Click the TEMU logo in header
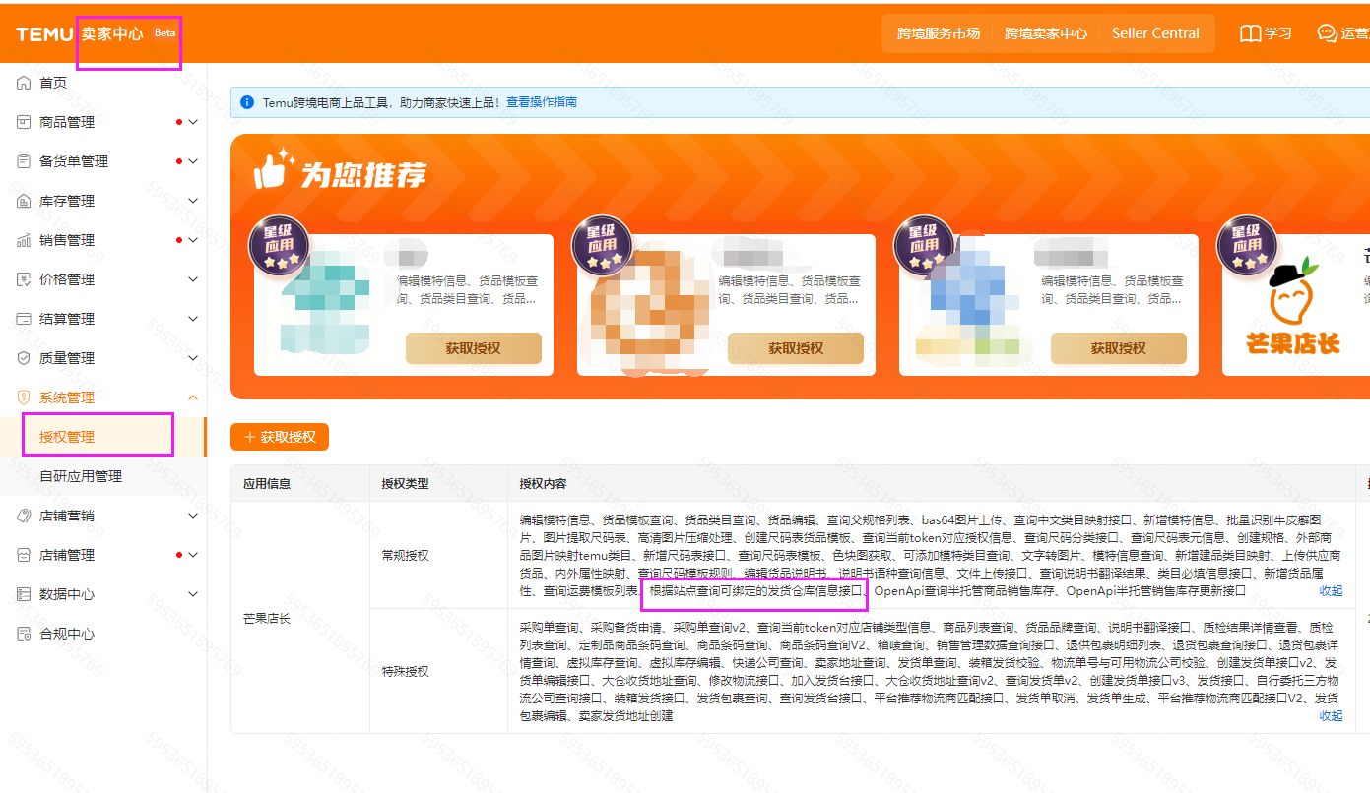Screen dimensions: 1370x793 tap(44, 33)
